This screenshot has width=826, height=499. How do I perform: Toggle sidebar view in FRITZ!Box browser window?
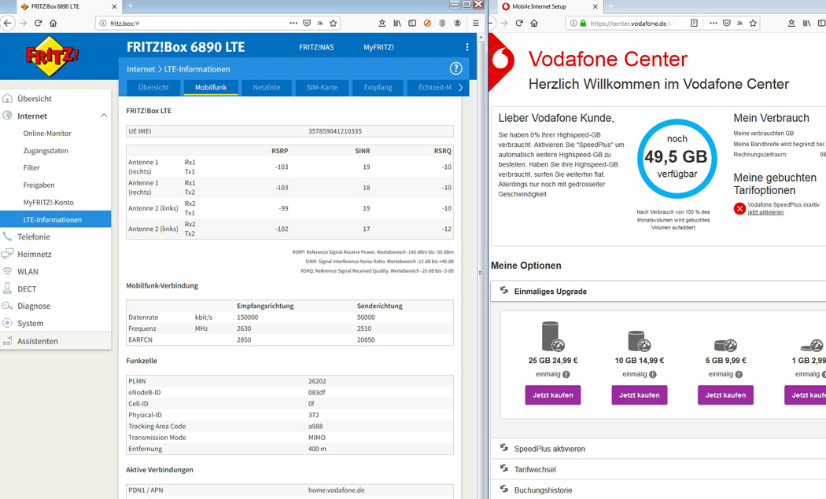tap(412, 23)
